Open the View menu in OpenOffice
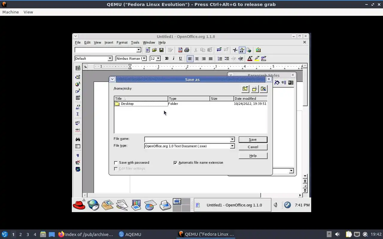 click(x=98, y=42)
